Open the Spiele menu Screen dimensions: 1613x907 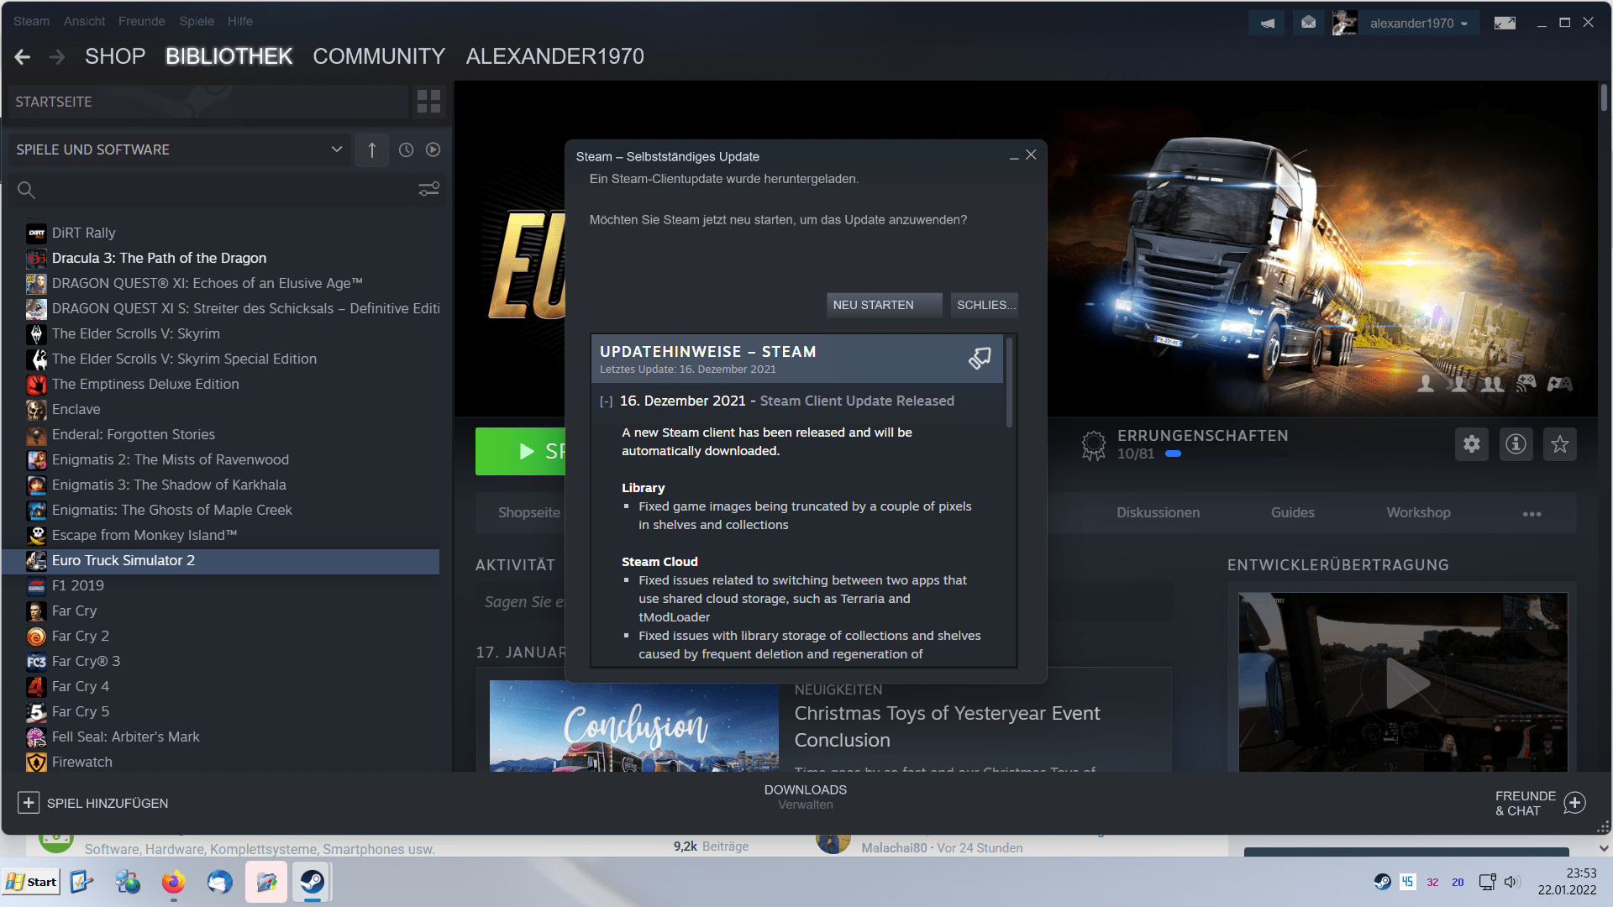[197, 21]
